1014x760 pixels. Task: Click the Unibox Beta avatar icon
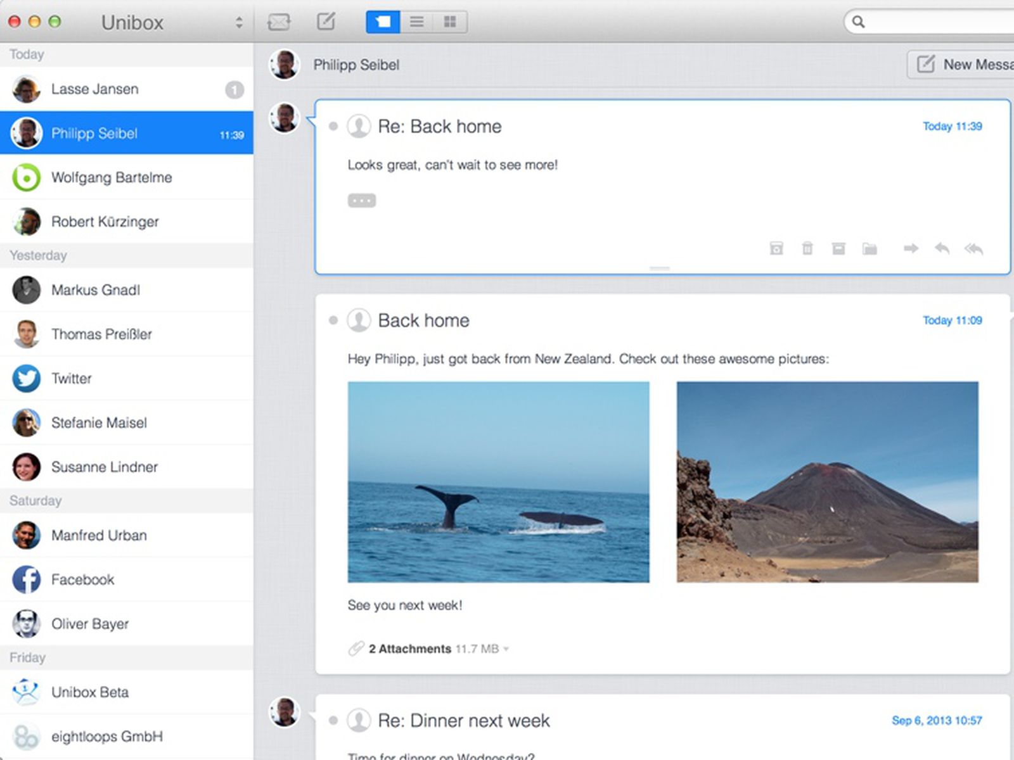(27, 692)
